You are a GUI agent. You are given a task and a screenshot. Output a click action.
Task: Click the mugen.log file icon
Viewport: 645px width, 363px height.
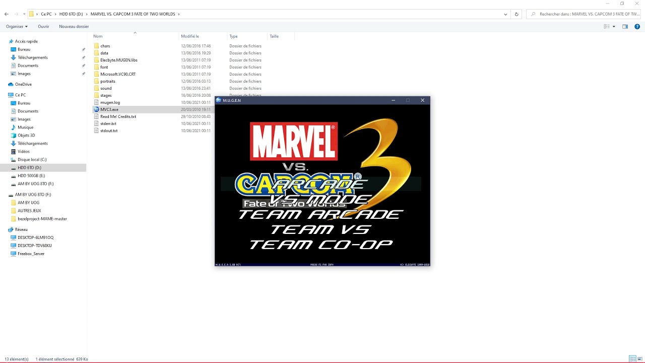coord(96,102)
